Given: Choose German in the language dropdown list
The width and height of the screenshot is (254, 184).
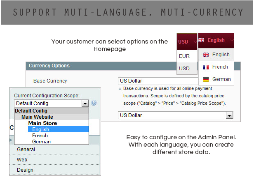Looking at the screenshot, I should (x=216, y=79).
